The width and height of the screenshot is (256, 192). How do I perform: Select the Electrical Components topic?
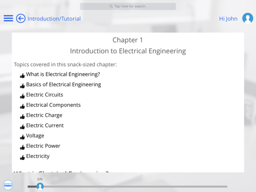(53, 105)
